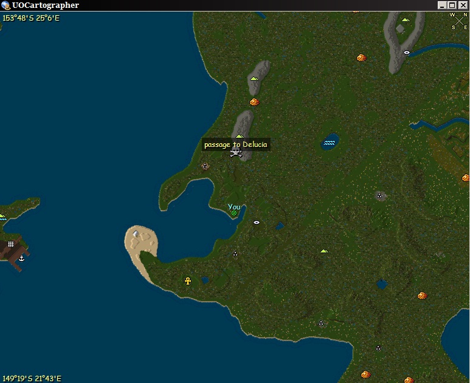Maximize the UOCartographer window
This screenshot has width=470, height=383.
point(452,5)
